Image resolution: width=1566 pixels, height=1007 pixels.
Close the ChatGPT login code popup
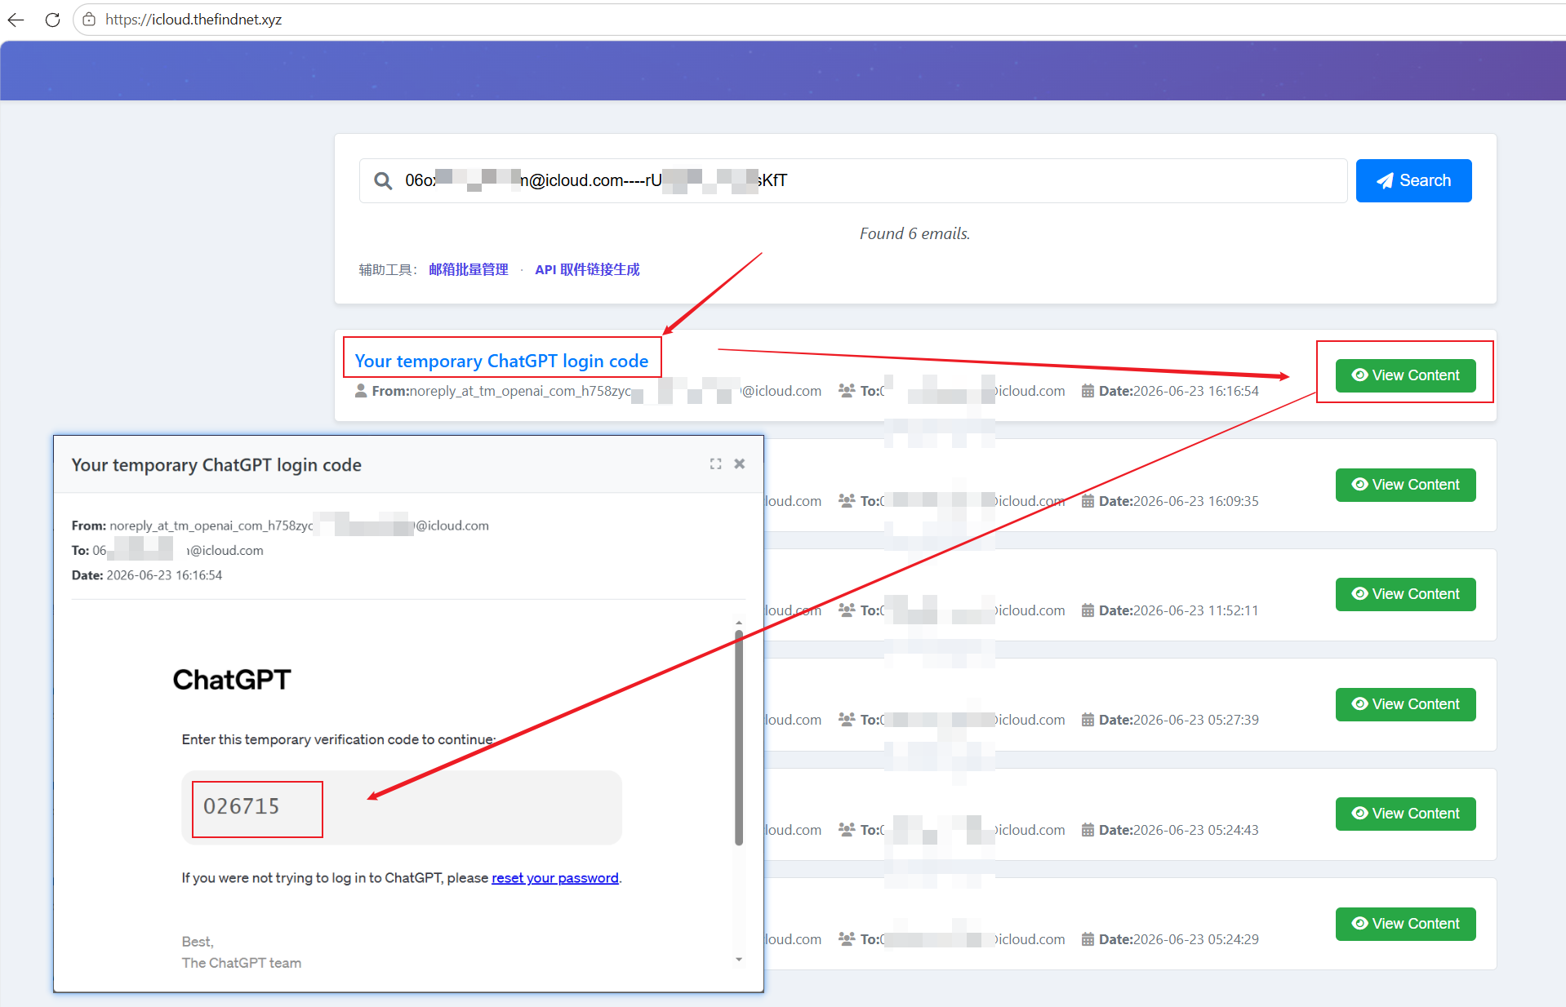click(739, 464)
